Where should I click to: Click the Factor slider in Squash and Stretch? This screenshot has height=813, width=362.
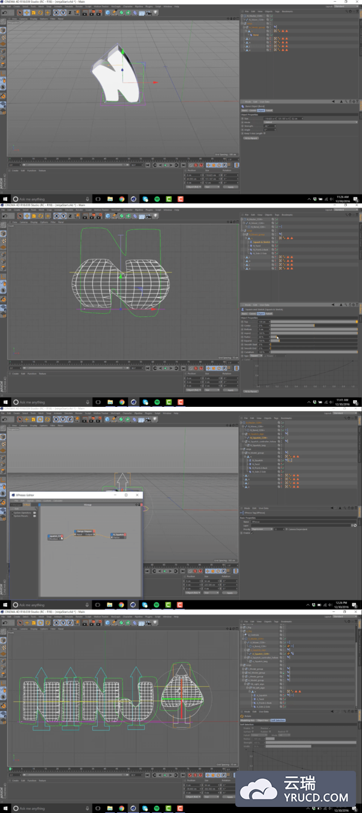pyautogui.click(x=314, y=337)
